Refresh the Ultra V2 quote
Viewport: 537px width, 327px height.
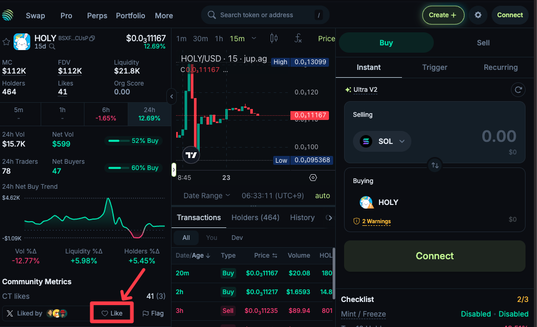pyautogui.click(x=518, y=90)
